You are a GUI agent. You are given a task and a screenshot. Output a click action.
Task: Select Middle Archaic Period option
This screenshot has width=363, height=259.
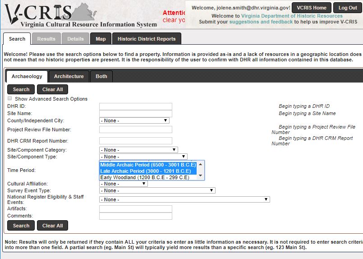pyautogui.click(x=148, y=165)
